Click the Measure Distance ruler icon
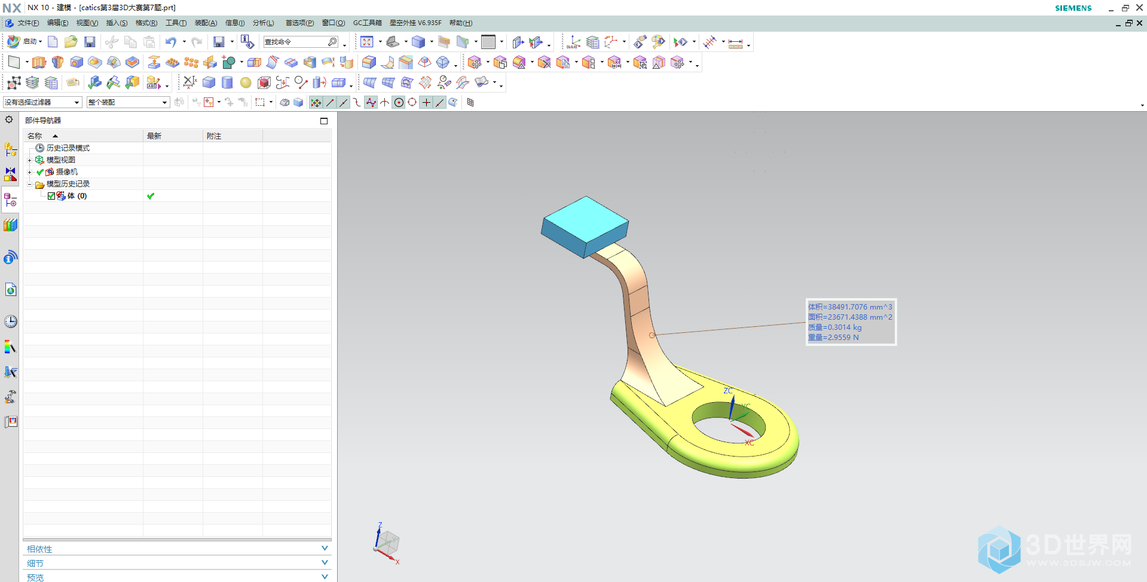This screenshot has height=582, width=1147. point(736,43)
